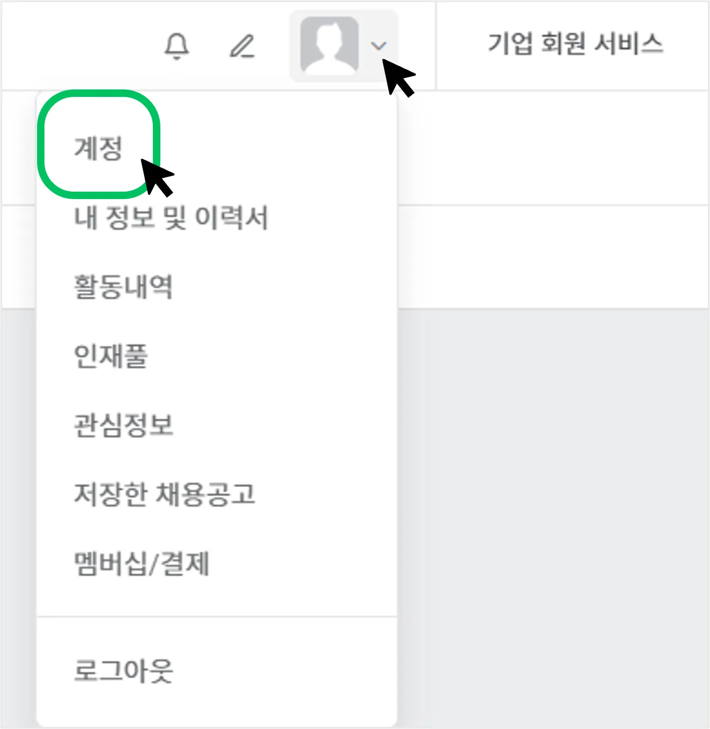Collapse the account menu with the chevron
The image size is (710, 729).
tap(379, 46)
